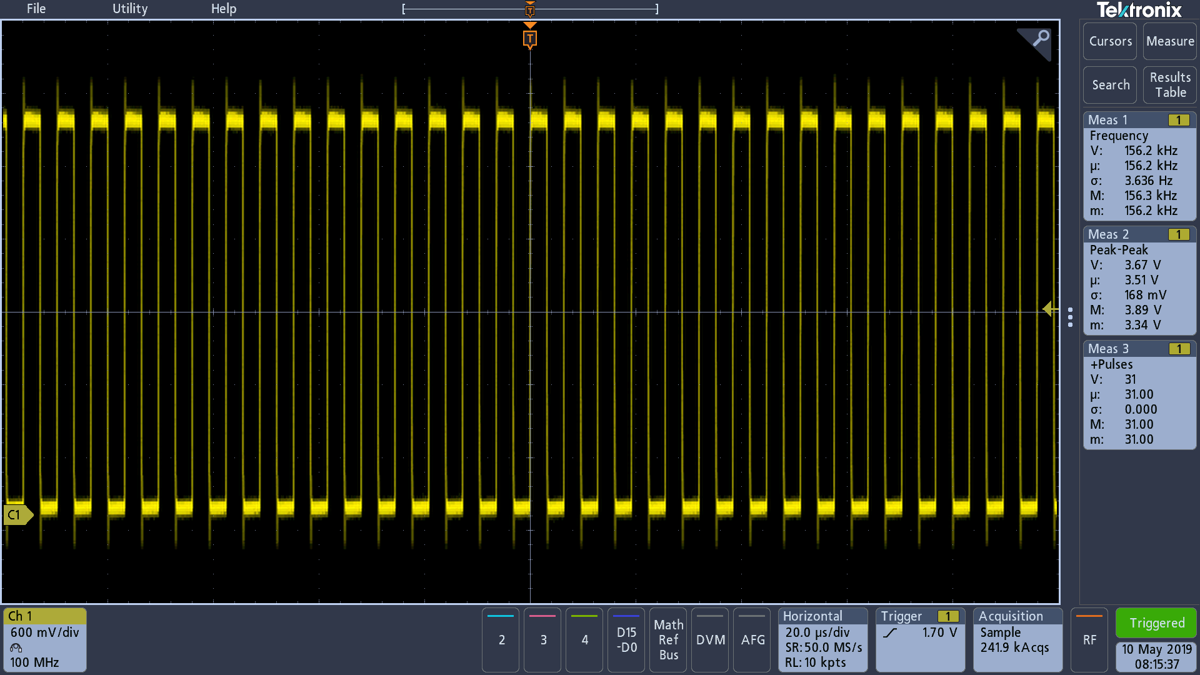Open the three-dot results bar handle
This screenshot has width=1200, height=675.
tap(1070, 317)
